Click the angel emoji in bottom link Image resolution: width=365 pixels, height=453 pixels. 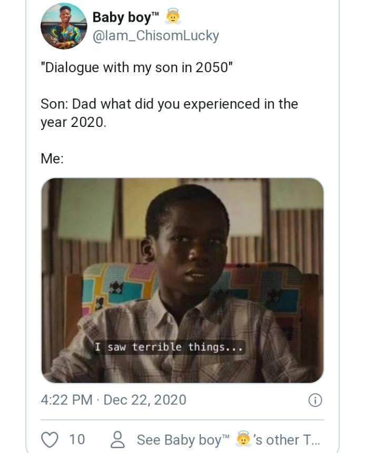[x=243, y=439]
